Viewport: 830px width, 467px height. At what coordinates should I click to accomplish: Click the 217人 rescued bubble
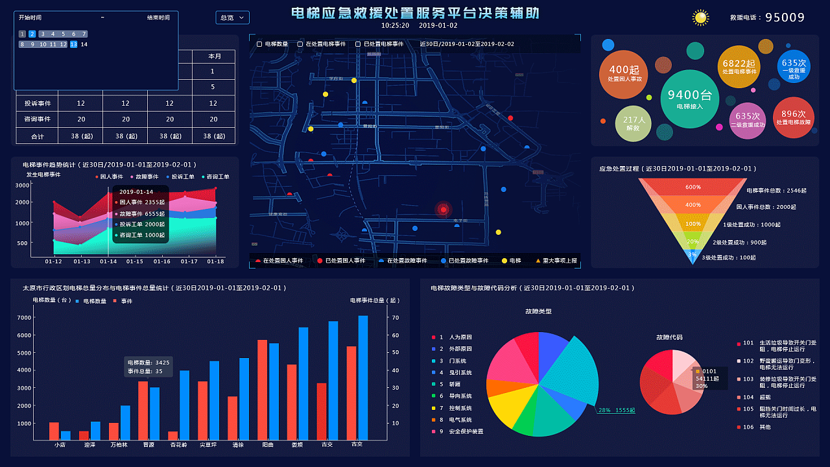click(x=634, y=123)
